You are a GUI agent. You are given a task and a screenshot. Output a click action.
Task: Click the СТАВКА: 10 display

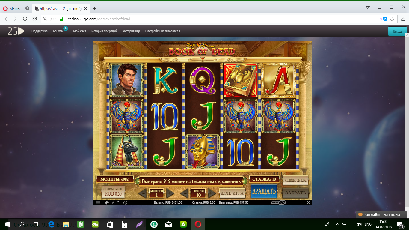click(264, 179)
